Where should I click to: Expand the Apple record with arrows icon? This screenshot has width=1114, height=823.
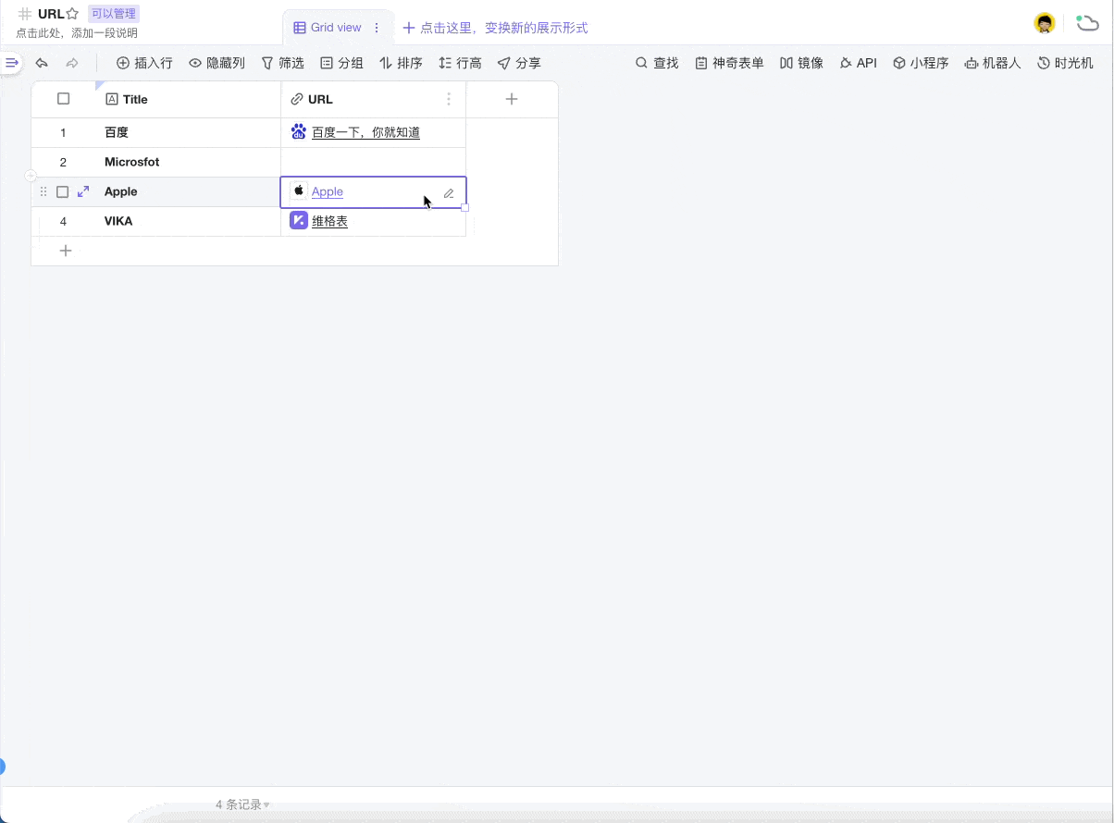tap(83, 191)
